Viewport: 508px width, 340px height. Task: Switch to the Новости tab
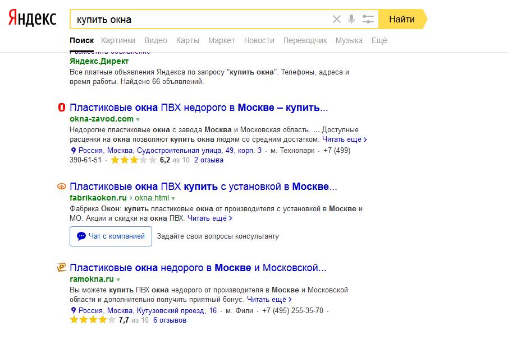(x=259, y=40)
